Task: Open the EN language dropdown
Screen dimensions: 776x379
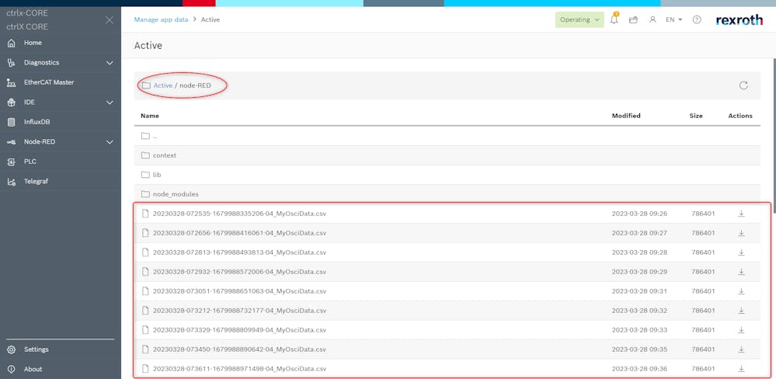Action: pyautogui.click(x=674, y=19)
